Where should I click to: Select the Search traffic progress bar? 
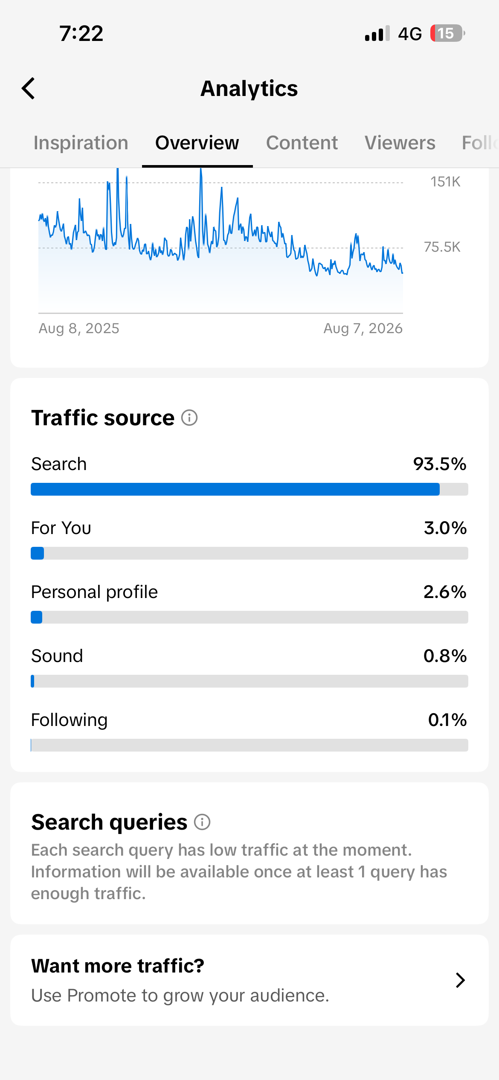249,489
